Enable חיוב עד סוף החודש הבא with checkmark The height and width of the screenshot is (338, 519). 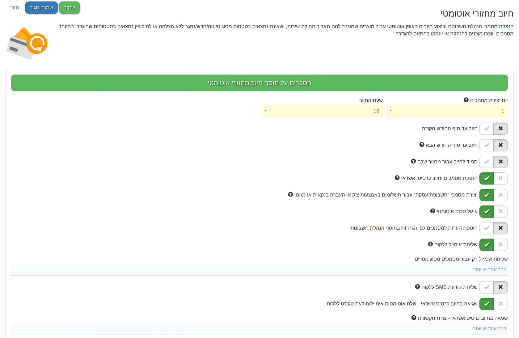tap(487, 145)
